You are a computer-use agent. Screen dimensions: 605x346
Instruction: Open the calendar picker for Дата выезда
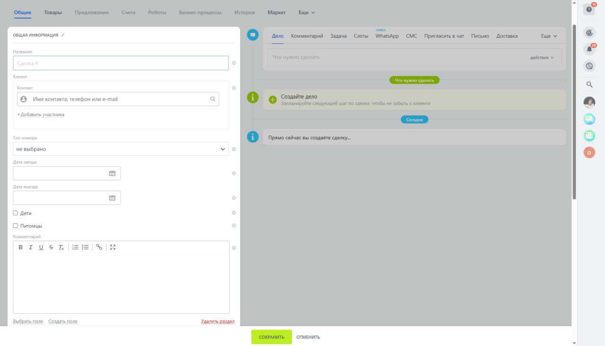point(112,198)
